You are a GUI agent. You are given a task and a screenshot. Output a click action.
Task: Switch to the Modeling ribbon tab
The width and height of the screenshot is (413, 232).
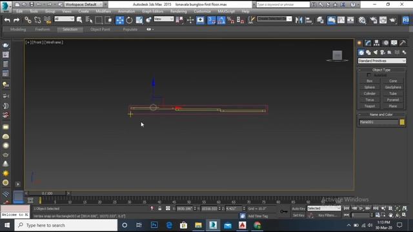(x=18, y=30)
